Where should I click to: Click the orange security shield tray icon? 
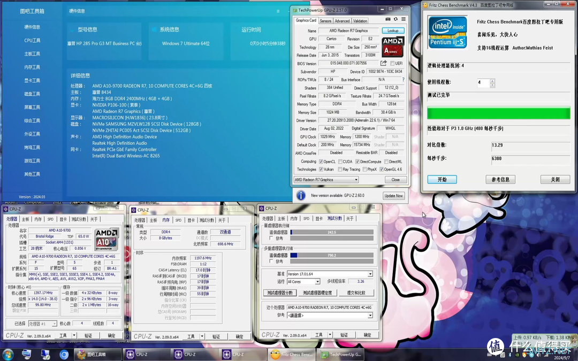click(x=524, y=355)
